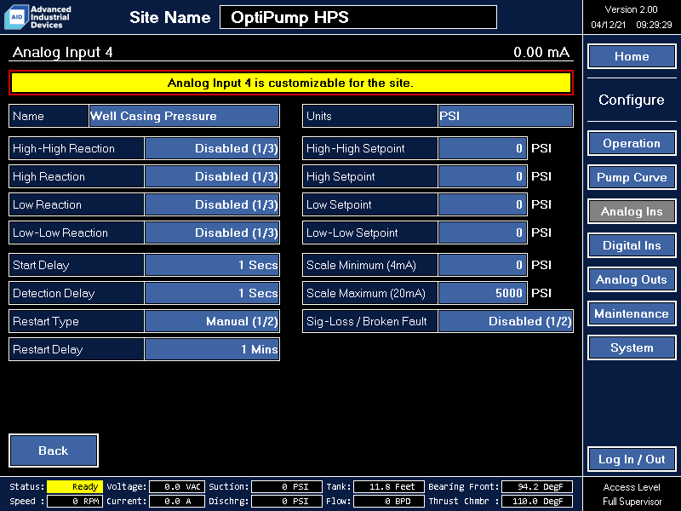Open Digital Ins configuration
Viewport: 681px width, 511px height.
[632, 245]
